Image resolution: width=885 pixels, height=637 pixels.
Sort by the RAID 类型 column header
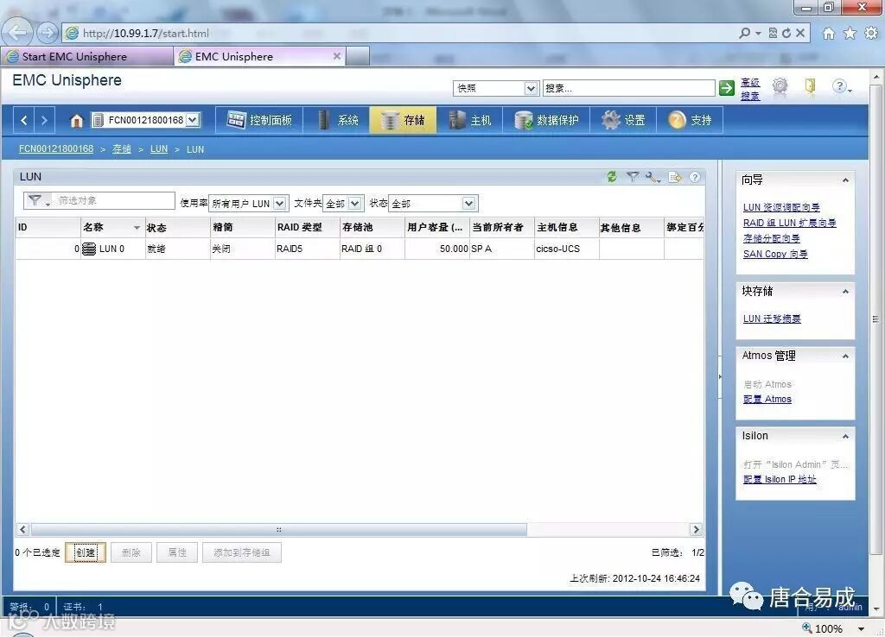point(308,227)
